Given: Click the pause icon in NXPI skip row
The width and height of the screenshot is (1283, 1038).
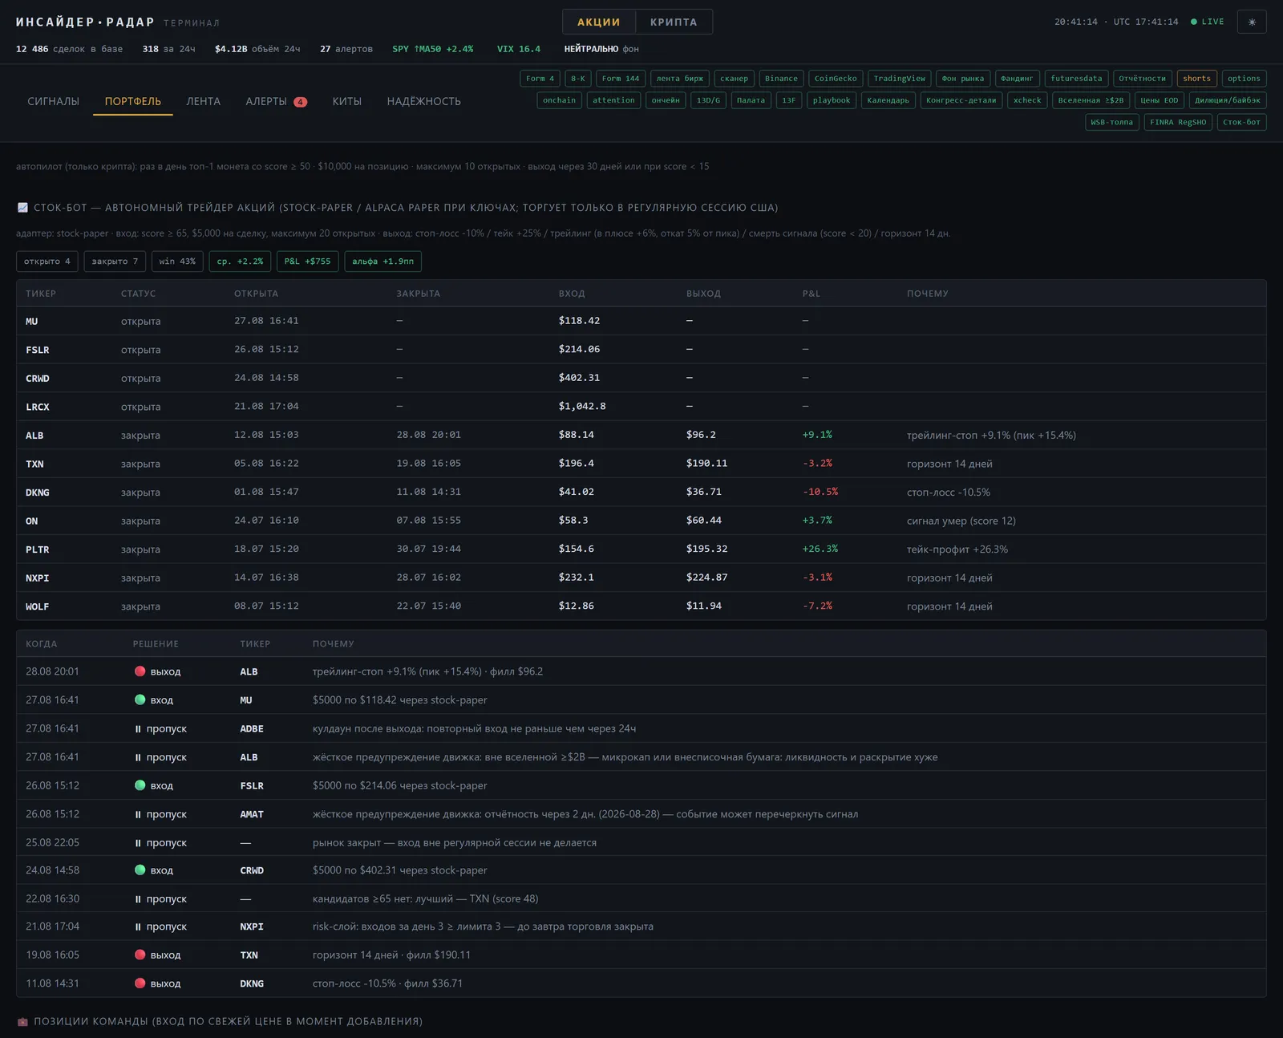Looking at the screenshot, I should [138, 926].
